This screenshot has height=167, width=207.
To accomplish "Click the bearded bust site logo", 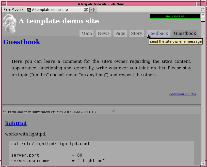I will [x=9, y=24].
